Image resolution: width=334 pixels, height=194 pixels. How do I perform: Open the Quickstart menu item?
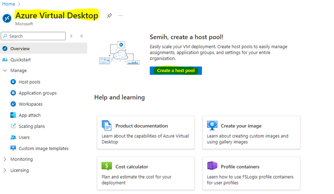pos(20,60)
